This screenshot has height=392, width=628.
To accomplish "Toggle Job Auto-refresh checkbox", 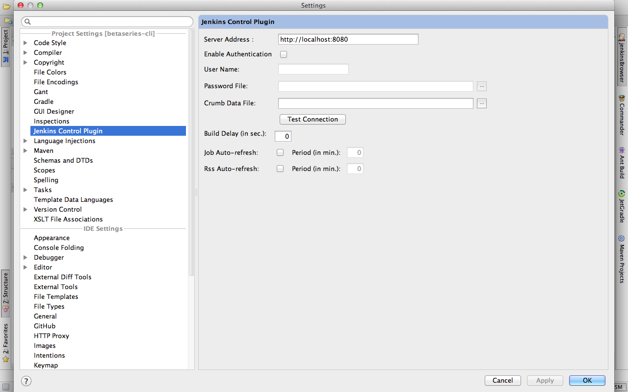I will point(280,152).
